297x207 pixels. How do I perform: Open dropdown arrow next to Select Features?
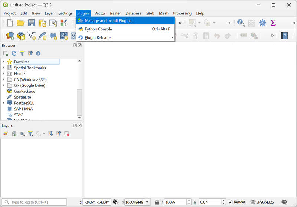pos(199,23)
